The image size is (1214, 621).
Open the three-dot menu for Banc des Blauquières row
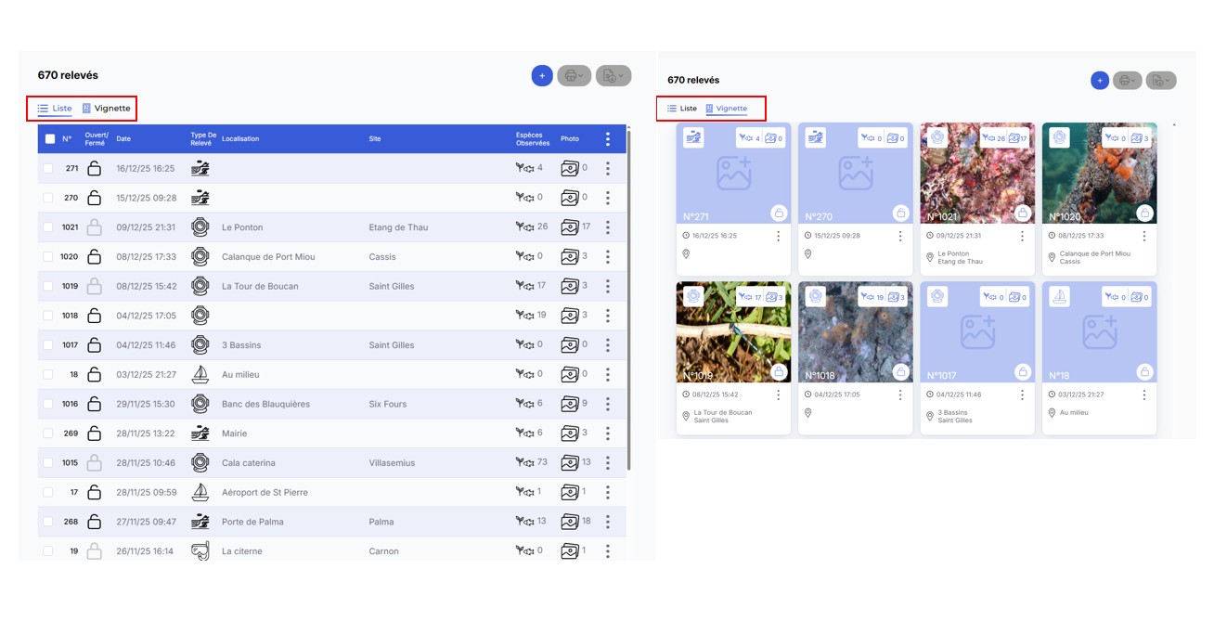(608, 404)
